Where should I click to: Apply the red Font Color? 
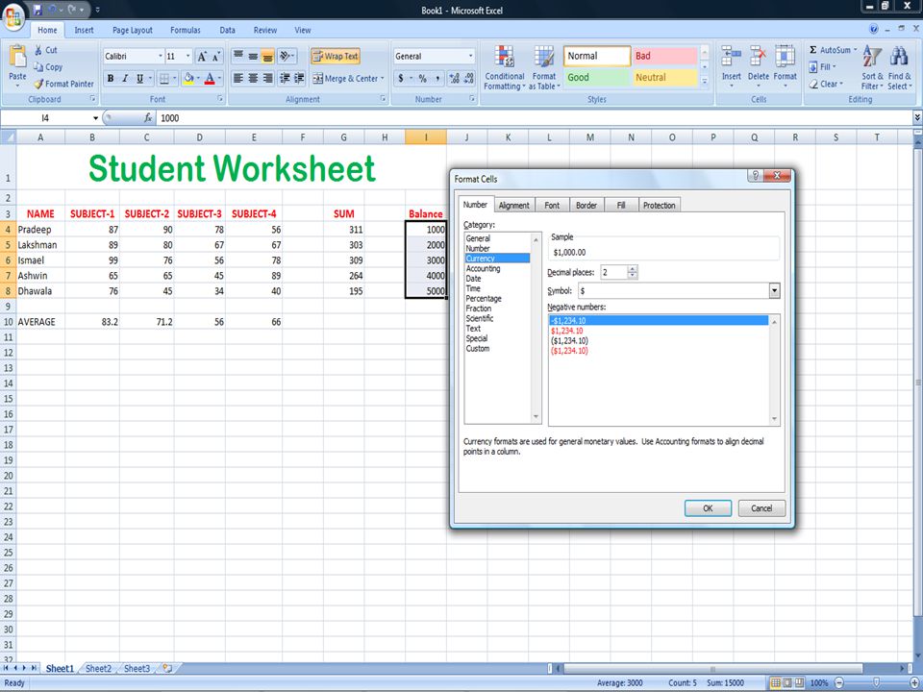coord(210,78)
